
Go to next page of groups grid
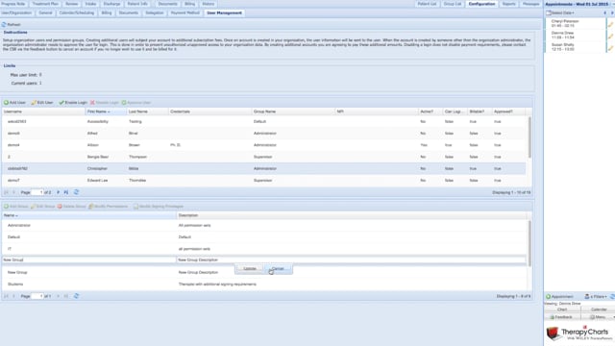click(x=58, y=296)
